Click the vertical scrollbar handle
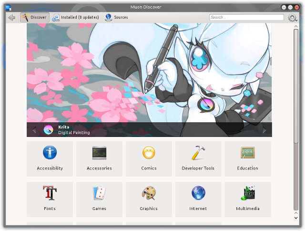This screenshot has width=305, height=231. tap(296, 86)
